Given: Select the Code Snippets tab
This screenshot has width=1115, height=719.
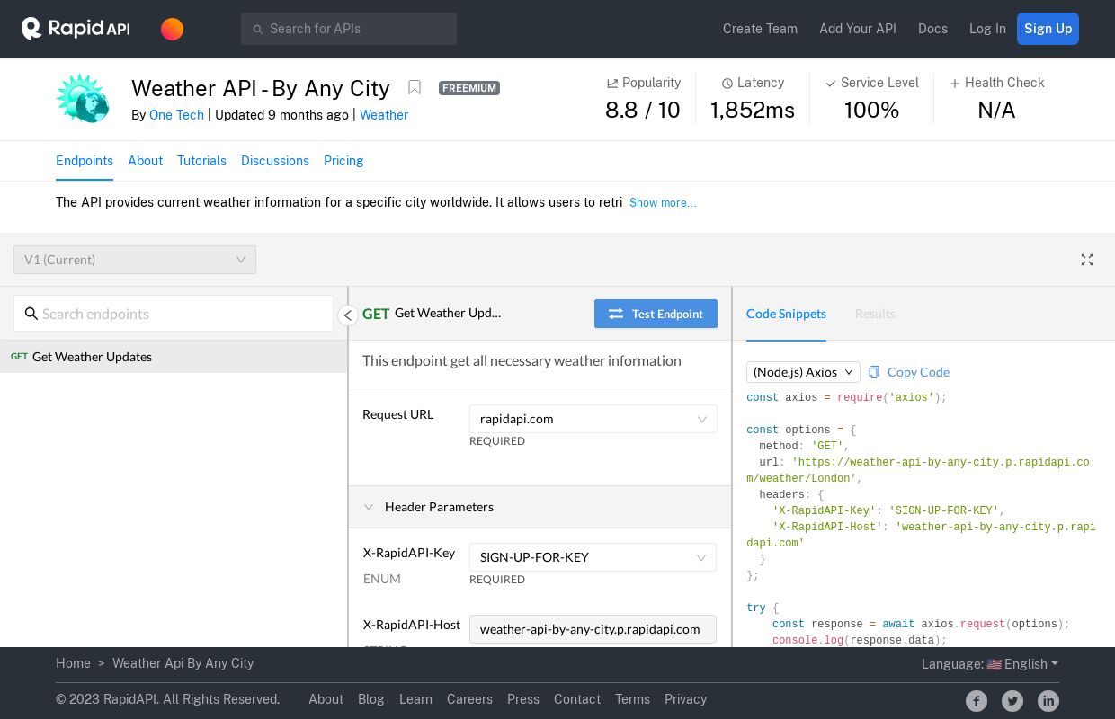Looking at the screenshot, I should 786,314.
